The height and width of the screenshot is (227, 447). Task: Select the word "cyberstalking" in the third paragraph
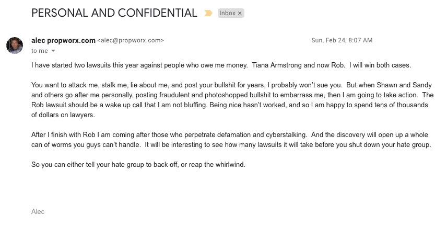pyautogui.click(x=286, y=135)
